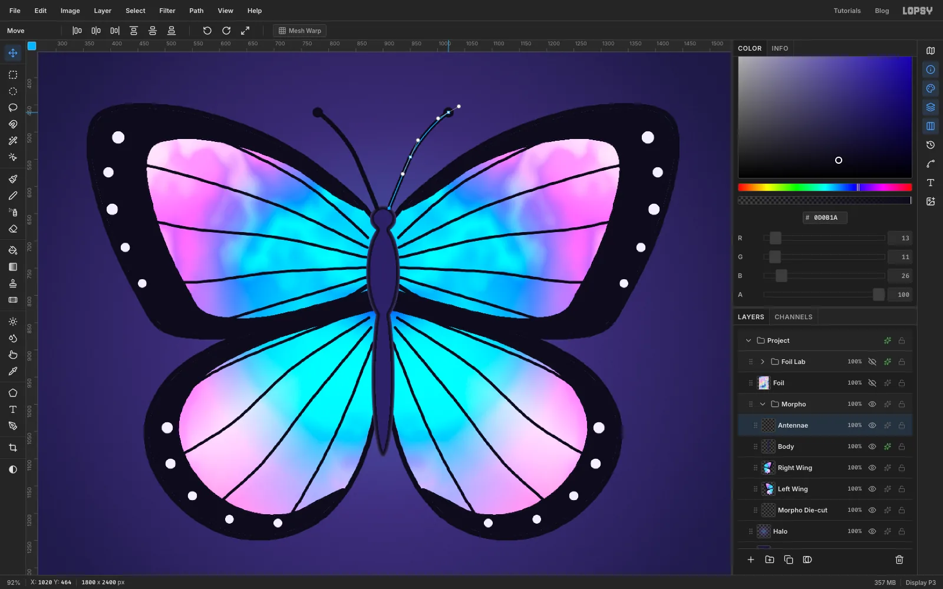Screen dimensions: 943x589
Task: Toggle visibility of Right Wing layer
Action: [872, 468]
